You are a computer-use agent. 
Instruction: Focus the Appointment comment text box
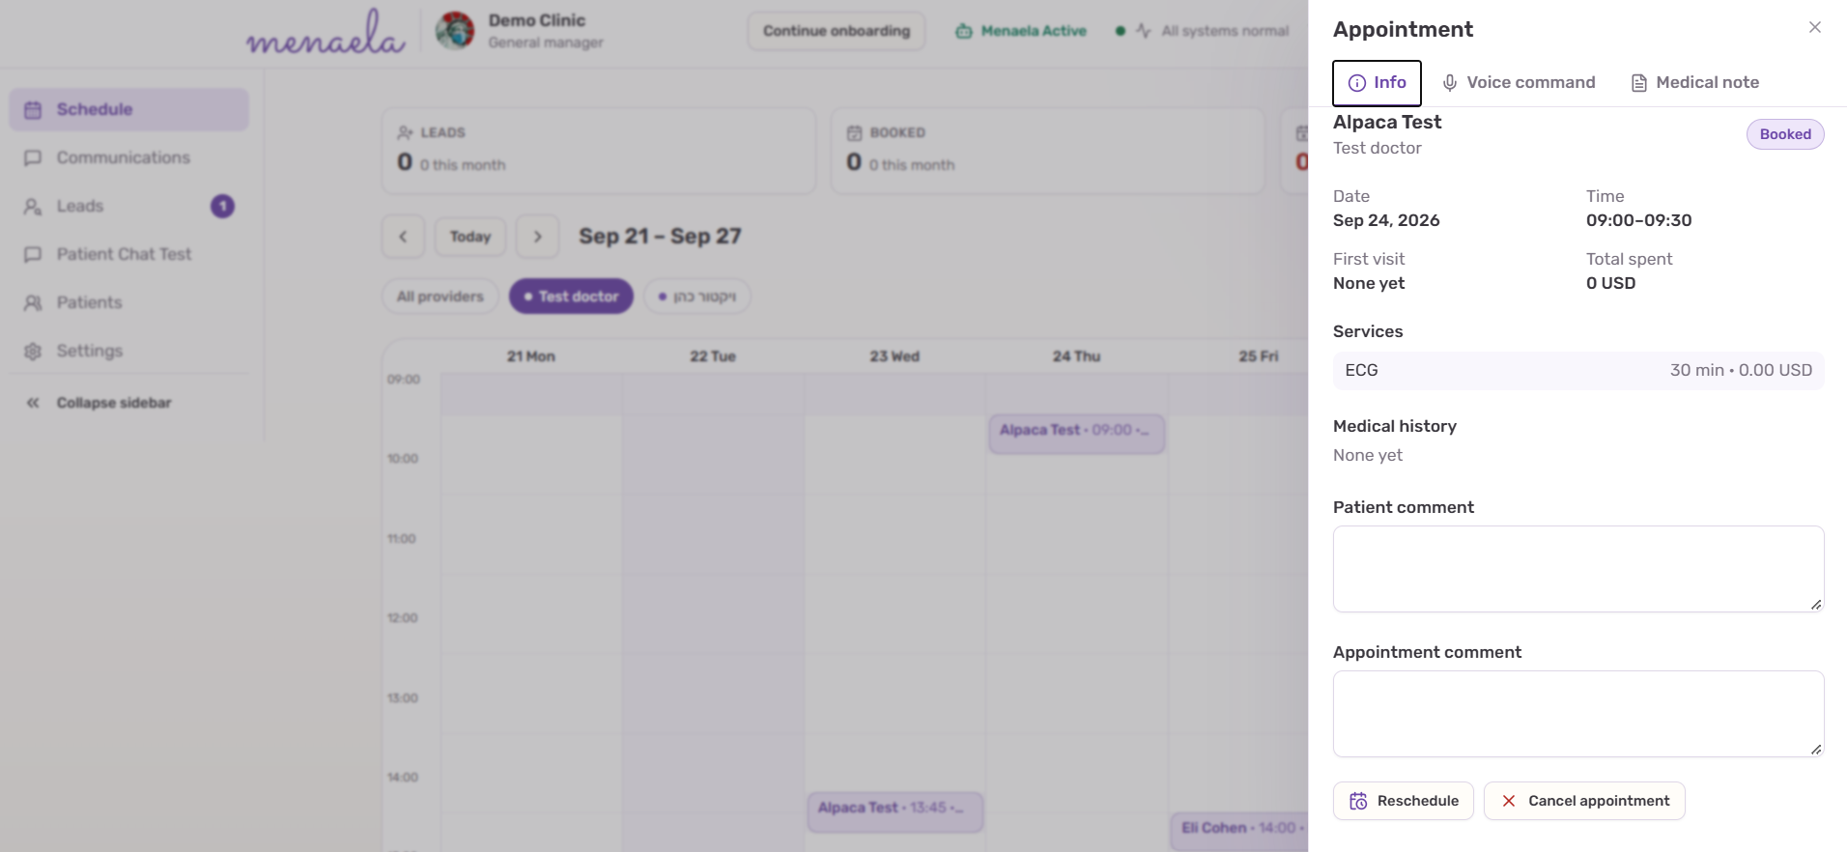[x=1578, y=714]
